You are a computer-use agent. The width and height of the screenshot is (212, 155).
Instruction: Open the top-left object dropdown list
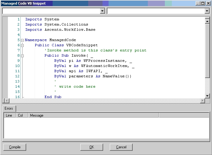pos(102,11)
